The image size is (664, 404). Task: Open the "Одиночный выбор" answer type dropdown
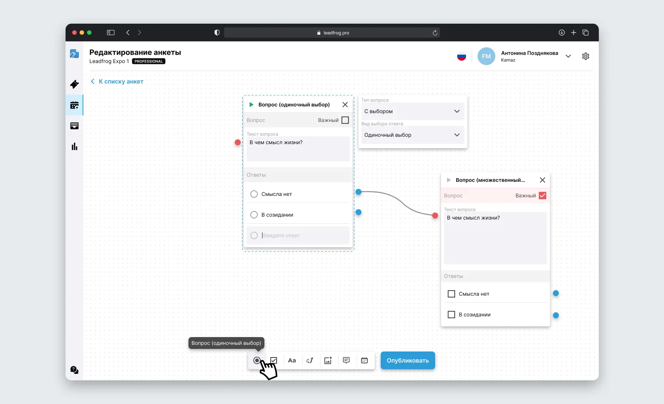pyautogui.click(x=413, y=135)
